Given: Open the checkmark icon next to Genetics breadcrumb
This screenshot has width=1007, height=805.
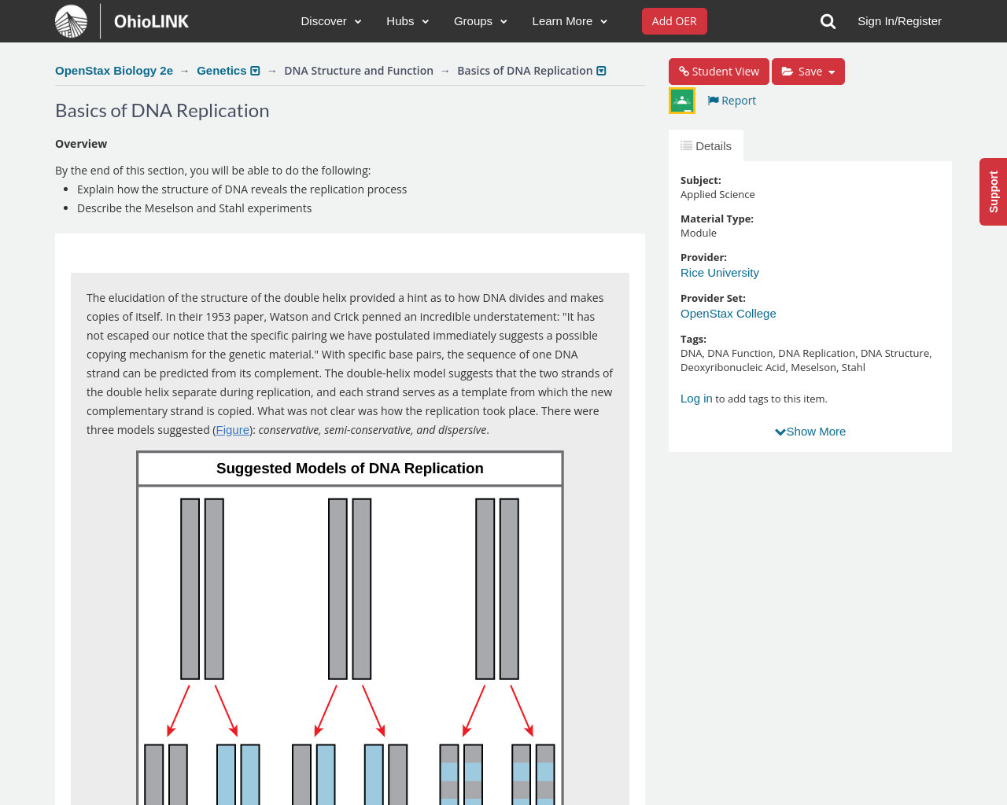Looking at the screenshot, I should (x=256, y=69).
